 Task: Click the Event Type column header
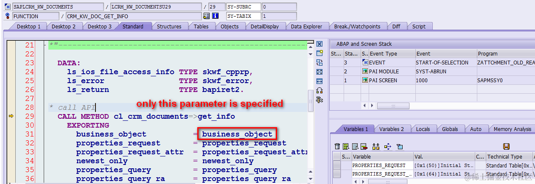click(x=392, y=54)
